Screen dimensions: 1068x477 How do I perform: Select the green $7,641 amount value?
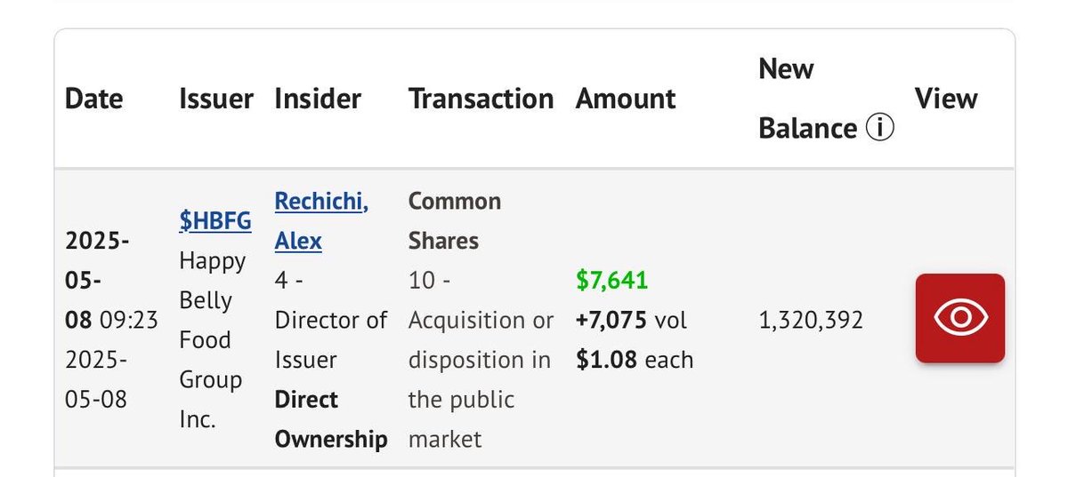click(x=611, y=281)
